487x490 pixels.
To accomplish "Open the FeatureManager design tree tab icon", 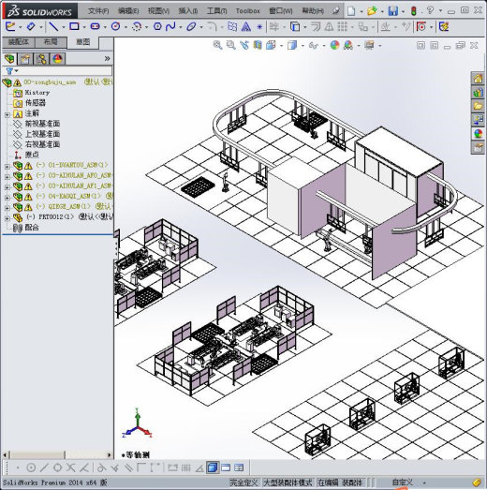I will (x=9, y=59).
